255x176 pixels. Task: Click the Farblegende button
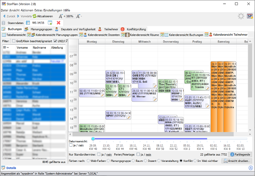[240, 155]
